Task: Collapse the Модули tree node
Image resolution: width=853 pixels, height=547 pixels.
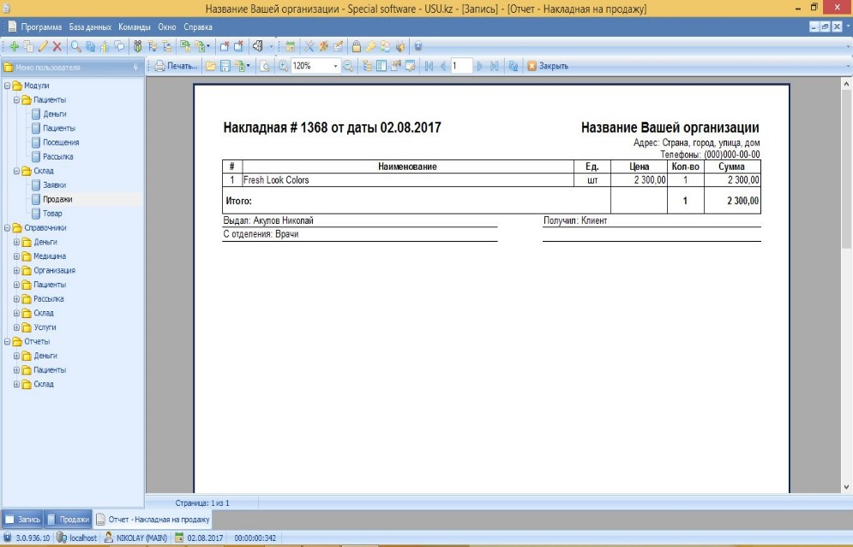Action: click(7, 86)
